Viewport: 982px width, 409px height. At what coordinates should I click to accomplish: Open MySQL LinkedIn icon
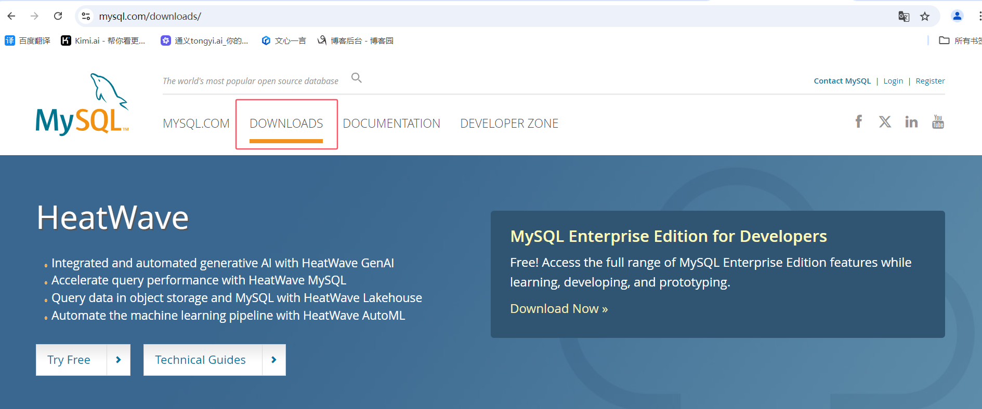tap(911, 122)
